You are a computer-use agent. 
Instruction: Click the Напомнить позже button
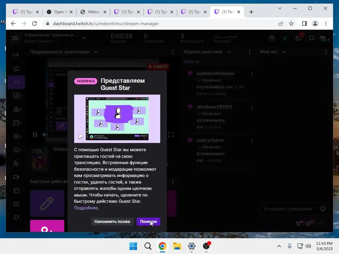coord(112,221)
